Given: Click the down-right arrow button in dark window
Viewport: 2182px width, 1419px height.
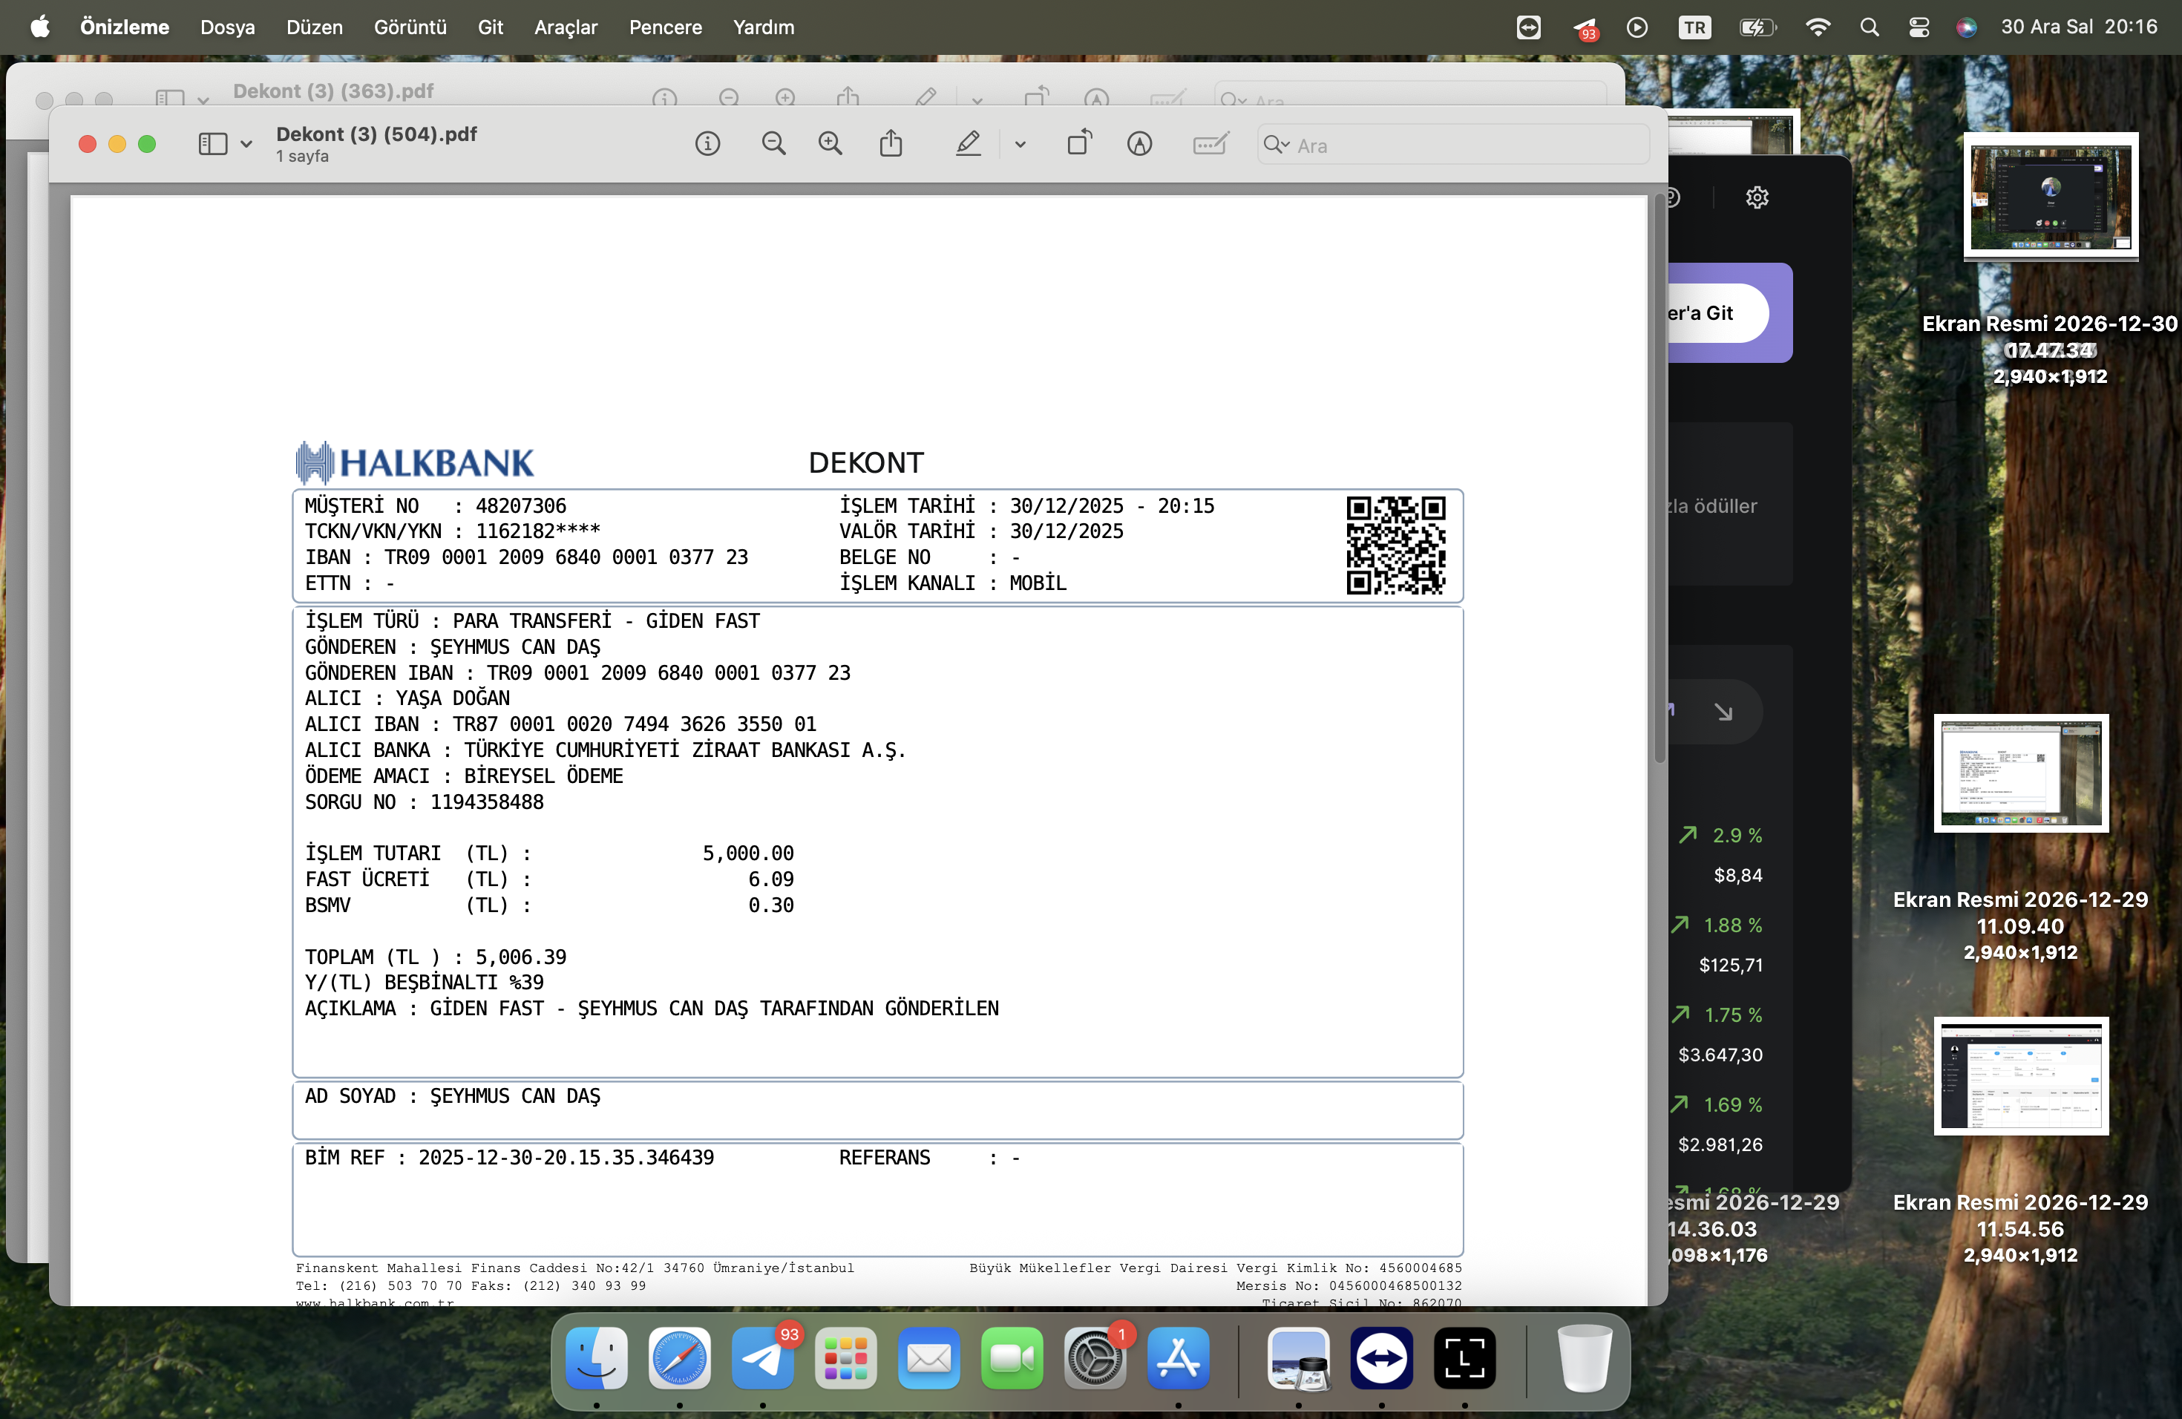Looking at the screenshot, I should (1723, 711).
